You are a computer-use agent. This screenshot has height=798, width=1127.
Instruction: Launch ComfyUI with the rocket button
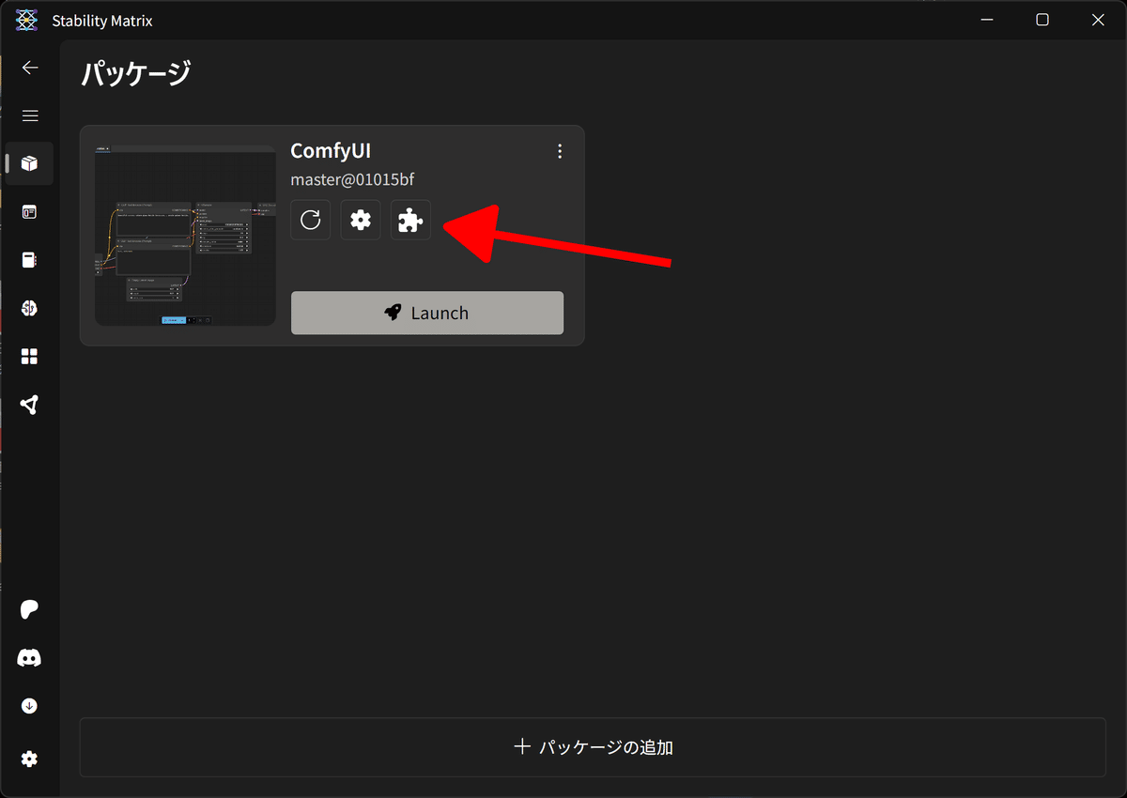[x=427, y=313]
